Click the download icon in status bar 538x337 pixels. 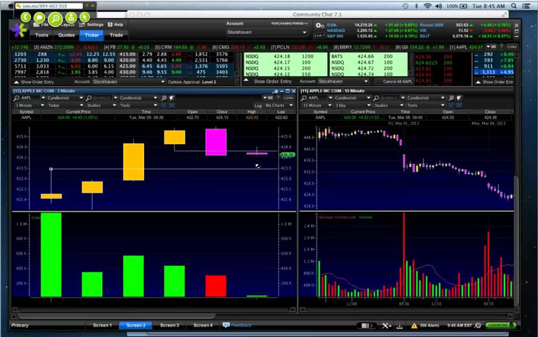(x=400, y=326)
